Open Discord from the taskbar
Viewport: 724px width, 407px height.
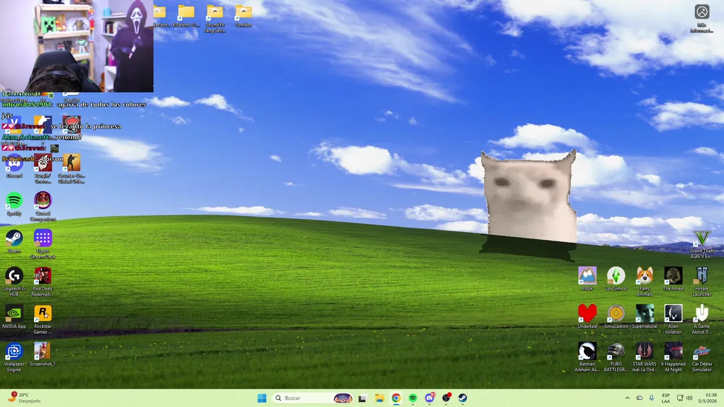click(430, 398)
